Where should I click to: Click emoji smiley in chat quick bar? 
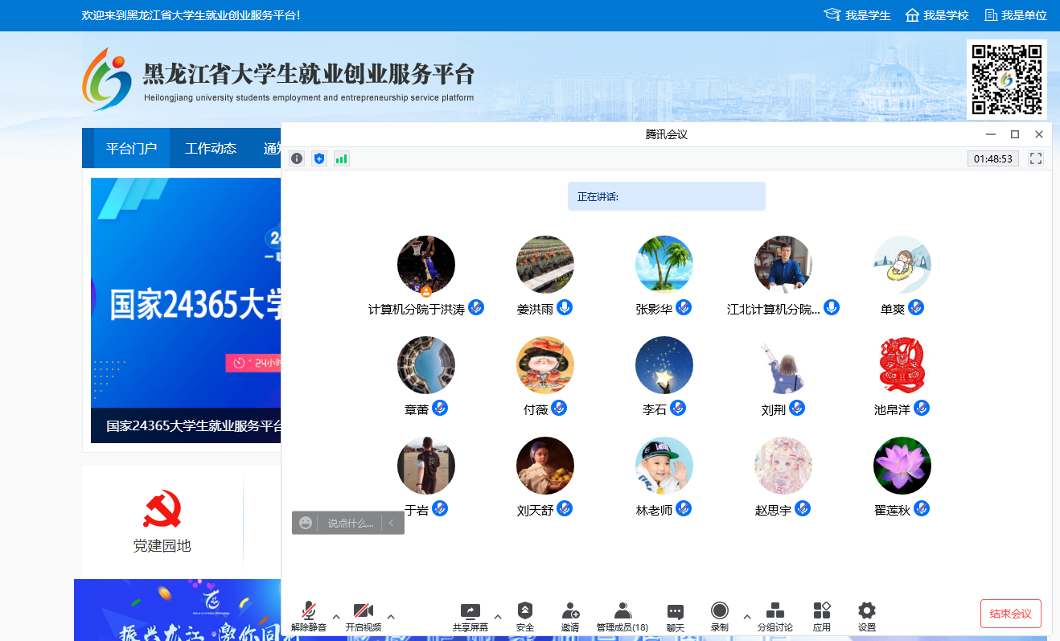[x=306, y=523]
